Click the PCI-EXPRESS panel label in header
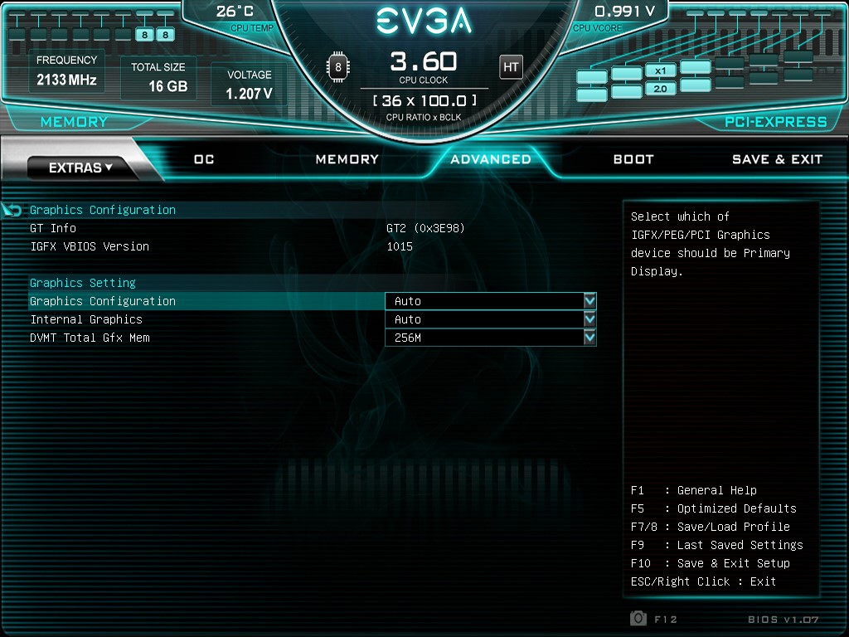 [776, 122]
